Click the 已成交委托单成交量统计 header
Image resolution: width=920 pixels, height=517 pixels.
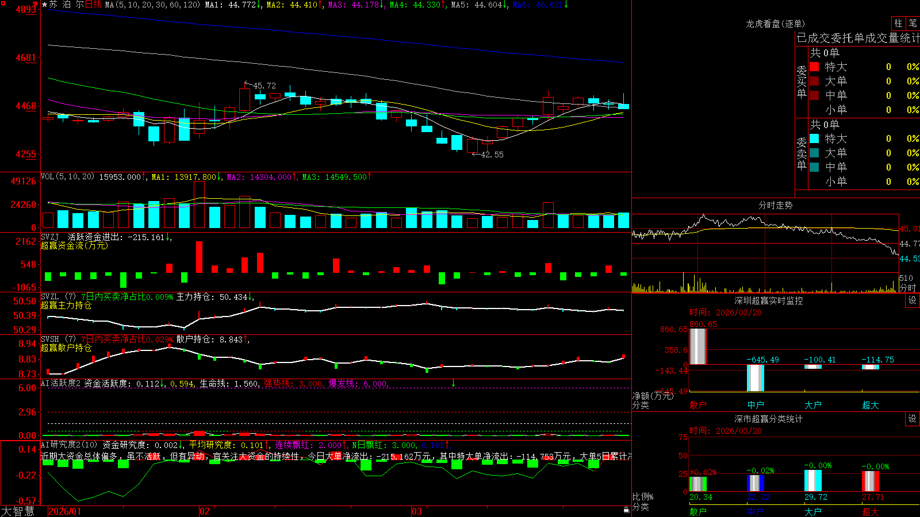(858, 38)
